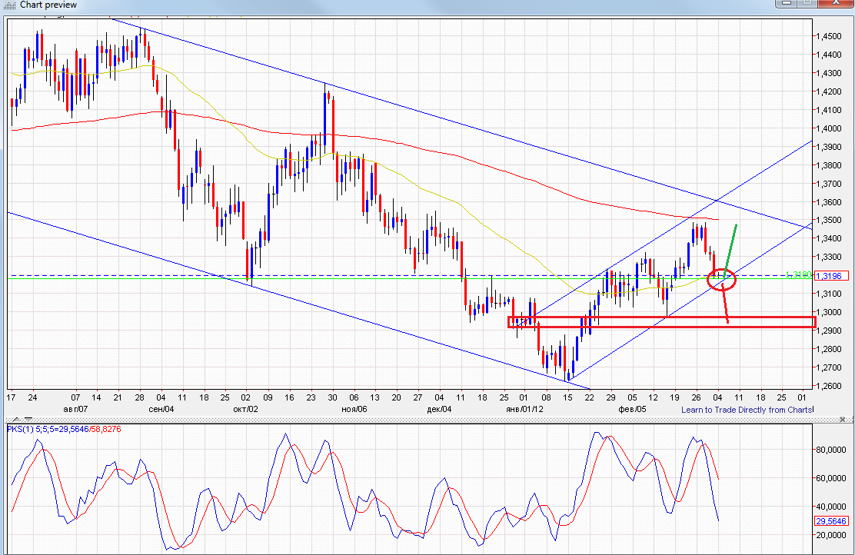Click the day label 30 on time axis
The width and height of the screenshot is (855, 555).
[x=332, y=397]
